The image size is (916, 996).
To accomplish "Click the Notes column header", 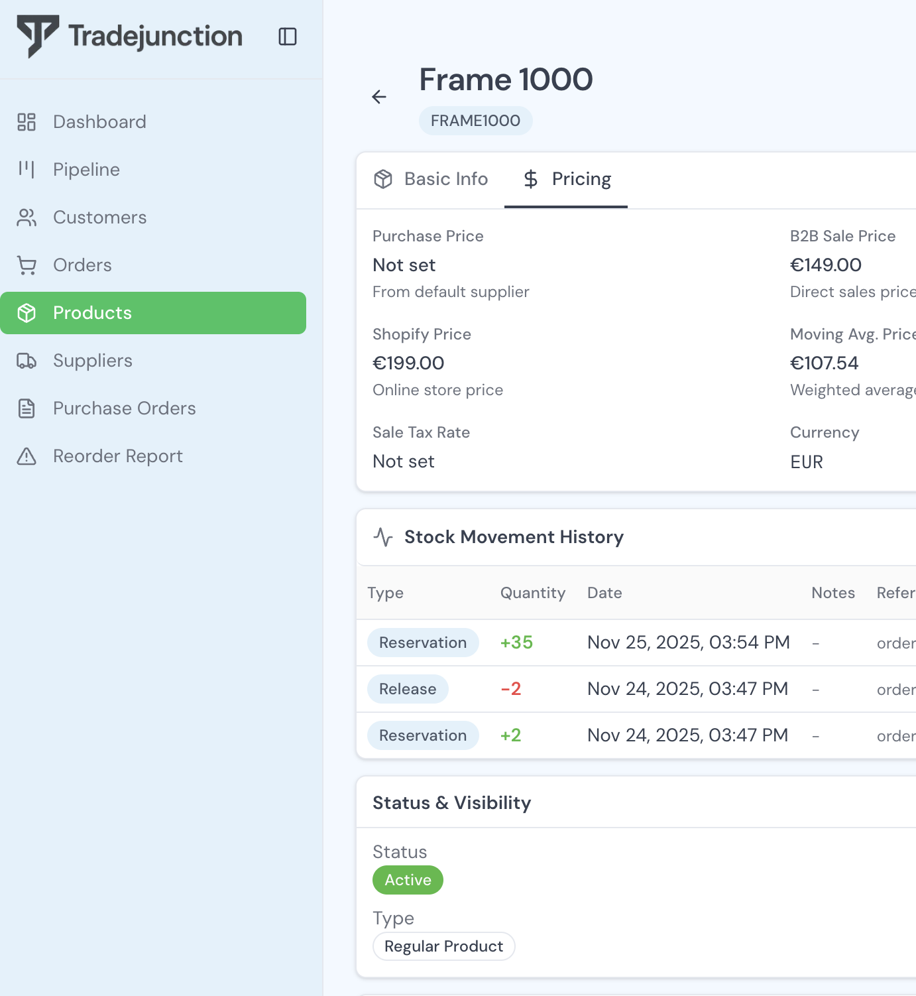I will pos(833,593).
